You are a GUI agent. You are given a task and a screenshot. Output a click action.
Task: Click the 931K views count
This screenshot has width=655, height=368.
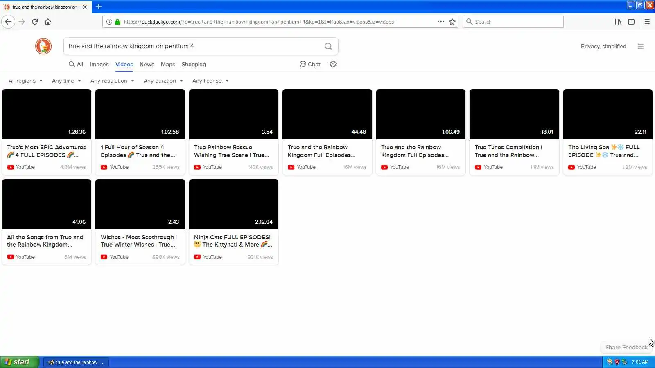260,257
